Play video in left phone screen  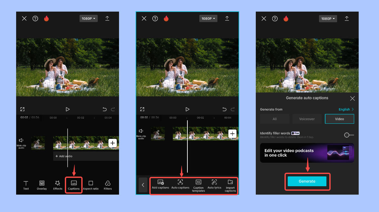tap(68, 109)
